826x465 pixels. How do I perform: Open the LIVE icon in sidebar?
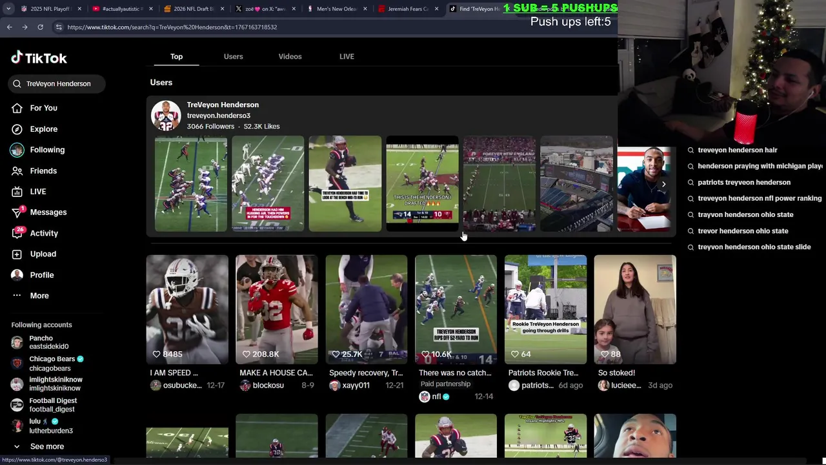click(x=17, y=192)
